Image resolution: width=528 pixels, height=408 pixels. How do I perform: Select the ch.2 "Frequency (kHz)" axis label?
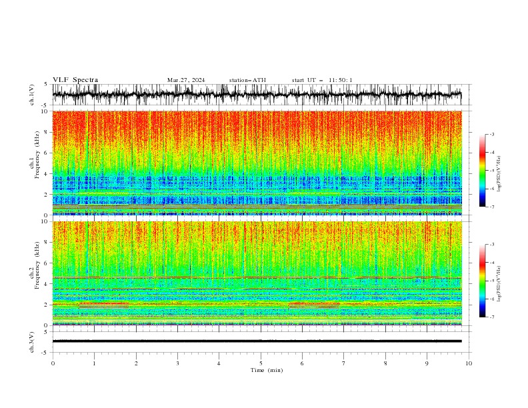(37, 265)
